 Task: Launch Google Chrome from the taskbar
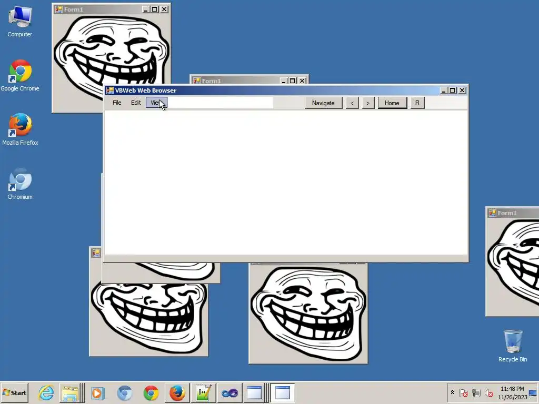click(151, 392)
